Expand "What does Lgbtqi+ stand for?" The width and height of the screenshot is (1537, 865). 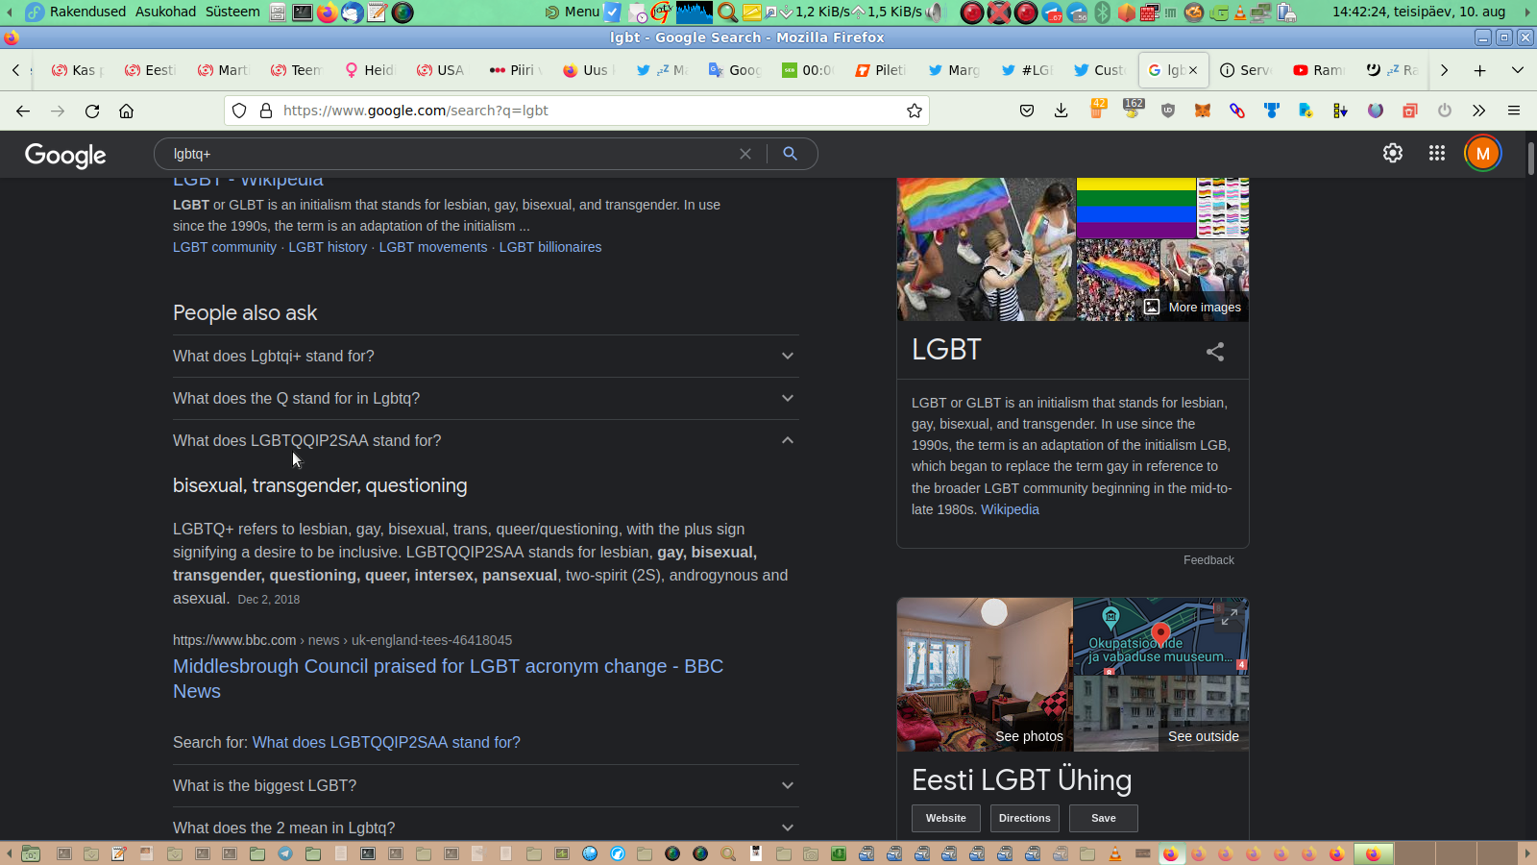(486, 356)
